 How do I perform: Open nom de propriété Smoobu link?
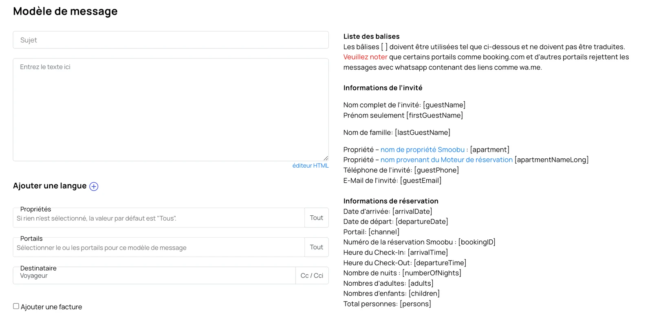tap(422, 150)
